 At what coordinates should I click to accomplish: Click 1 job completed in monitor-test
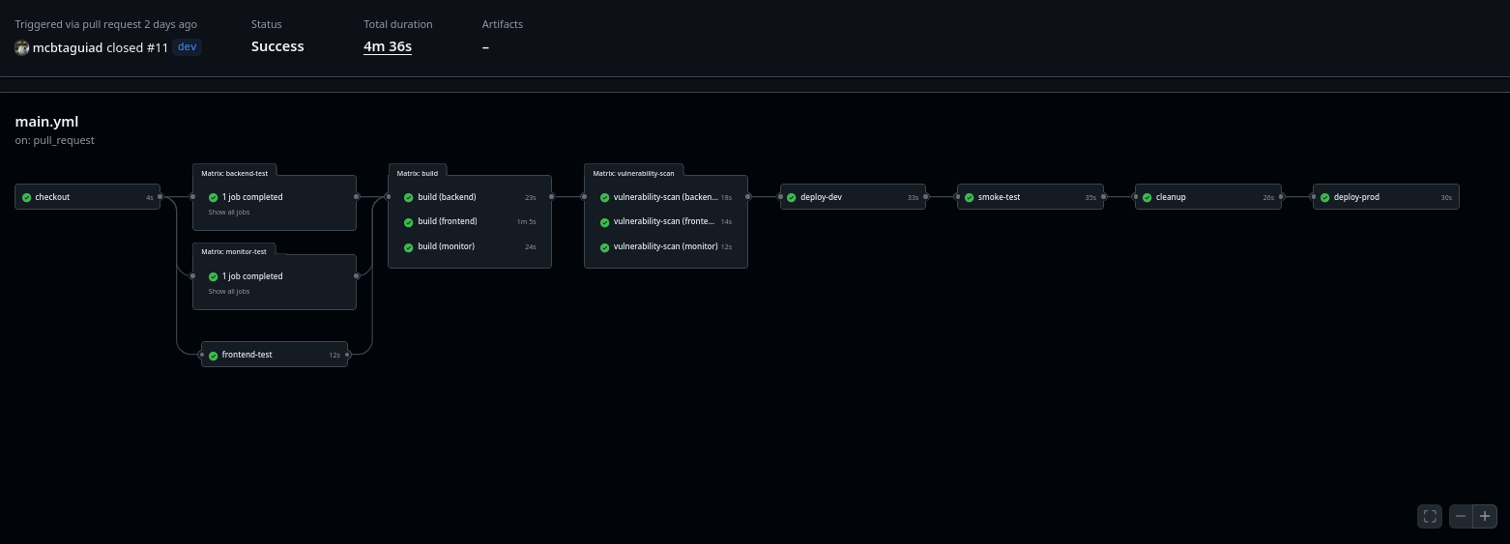[252, 276]
